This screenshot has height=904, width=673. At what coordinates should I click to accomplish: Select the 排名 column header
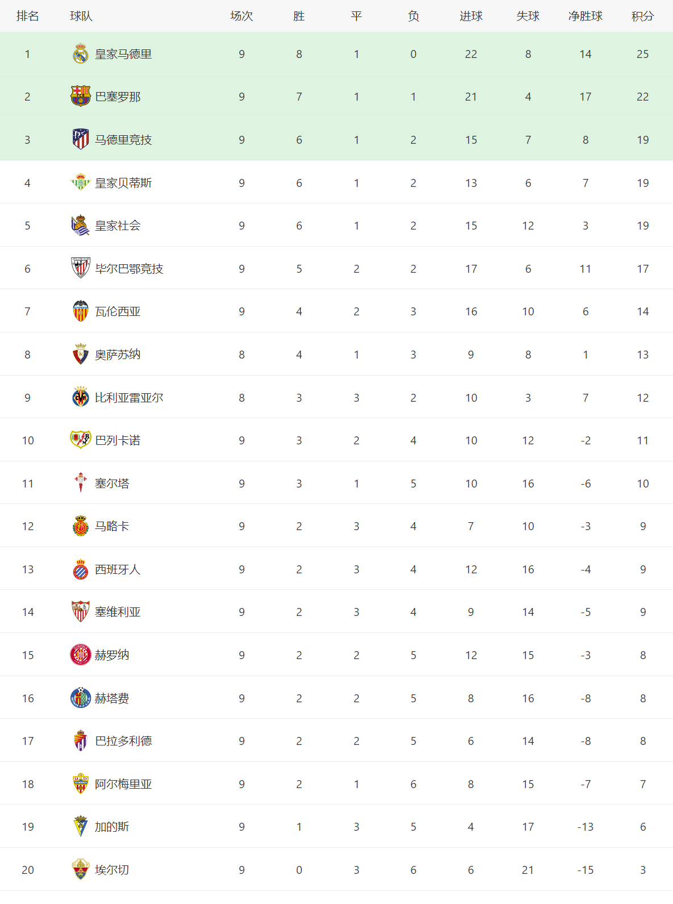(x=28, y=16)
